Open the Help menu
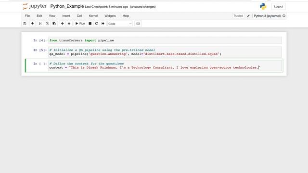Viewport: 308px width, 173px height. [x=126, y=16]
